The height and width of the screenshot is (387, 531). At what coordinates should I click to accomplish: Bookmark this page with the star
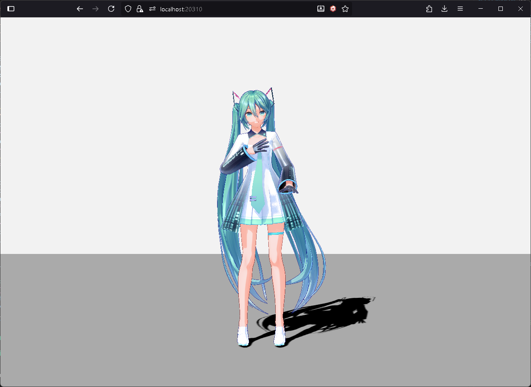(345, 9)
